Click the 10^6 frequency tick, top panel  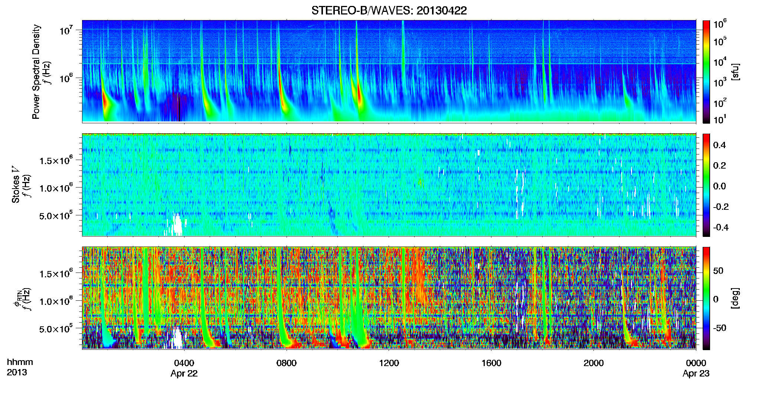click(x=66, y=78)
